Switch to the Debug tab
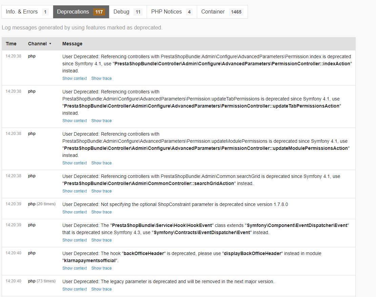This screenshot has height=297, width=376. tap(128, 12)
